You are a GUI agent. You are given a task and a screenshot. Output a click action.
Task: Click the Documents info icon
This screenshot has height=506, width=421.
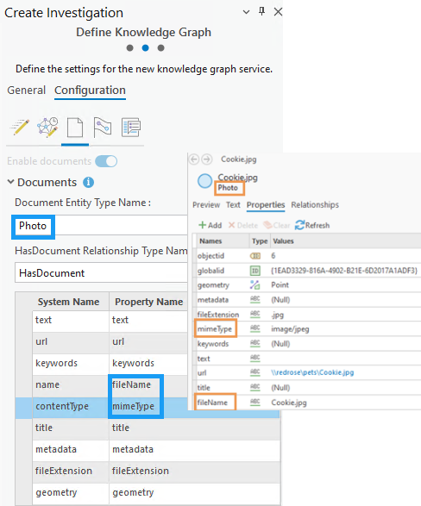89,183
